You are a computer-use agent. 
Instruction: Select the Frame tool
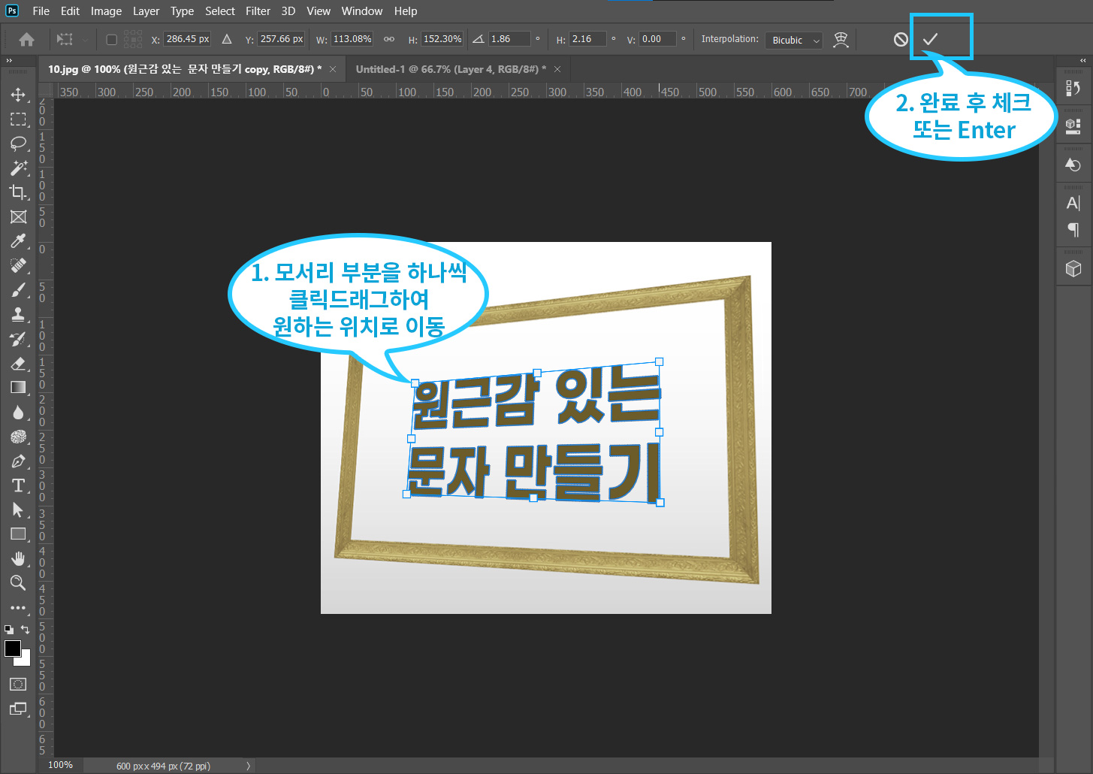[x=18, y=217]
